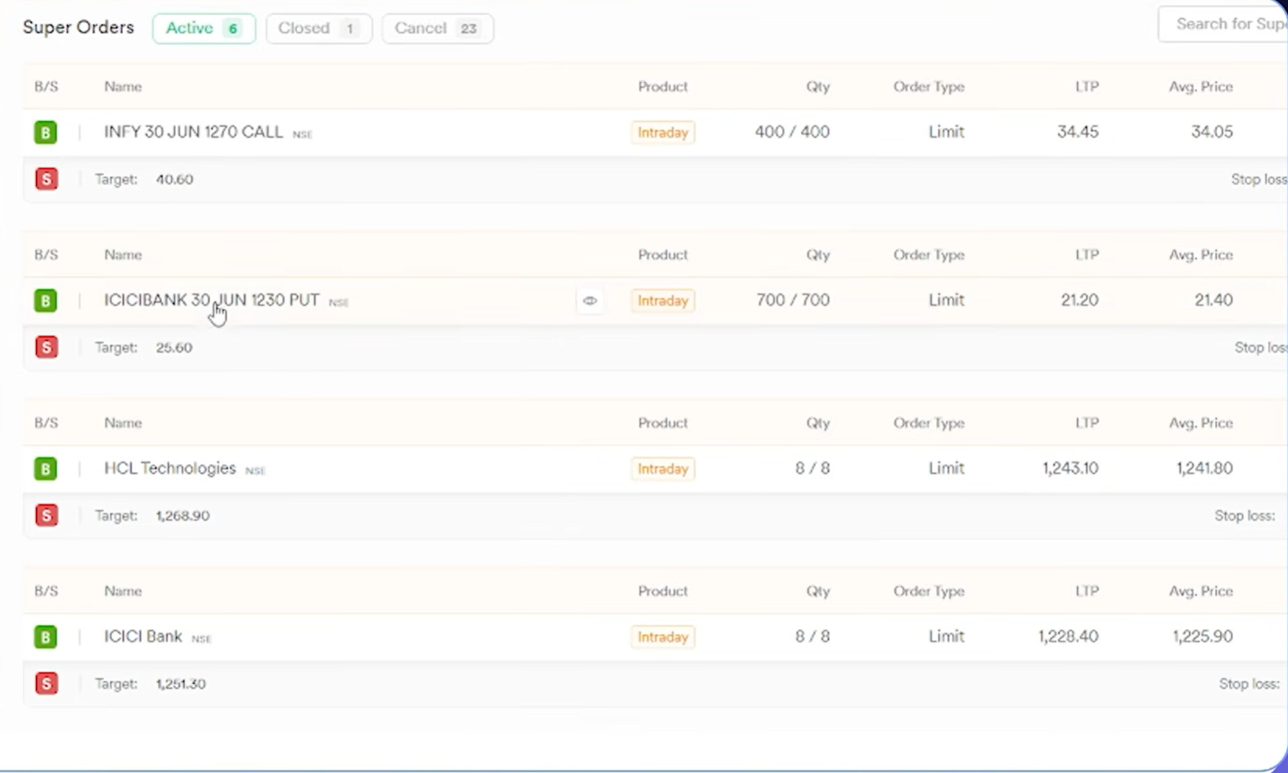This screenshot has width=1288, height=773.
Task: Click the average price 21.40
Action: click(x=1214, y=300)
